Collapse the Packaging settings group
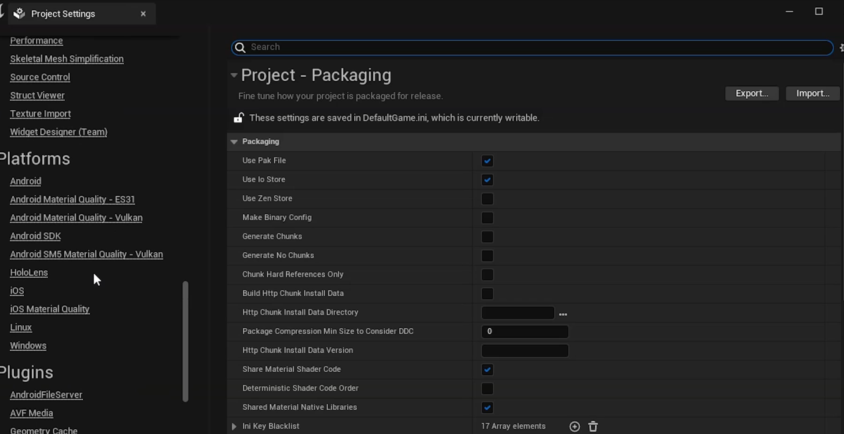 click(x=234, y=141)
